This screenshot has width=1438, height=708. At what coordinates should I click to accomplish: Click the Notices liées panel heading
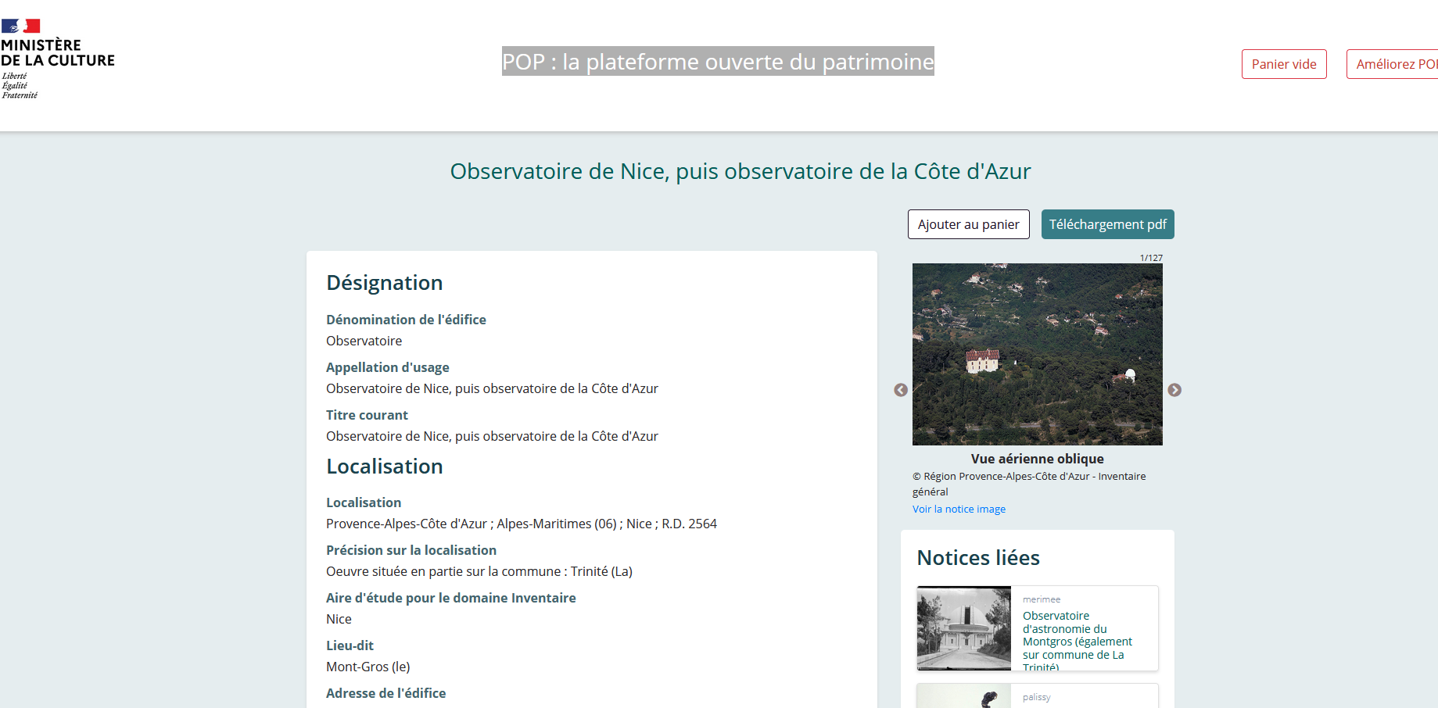[977, 558]
